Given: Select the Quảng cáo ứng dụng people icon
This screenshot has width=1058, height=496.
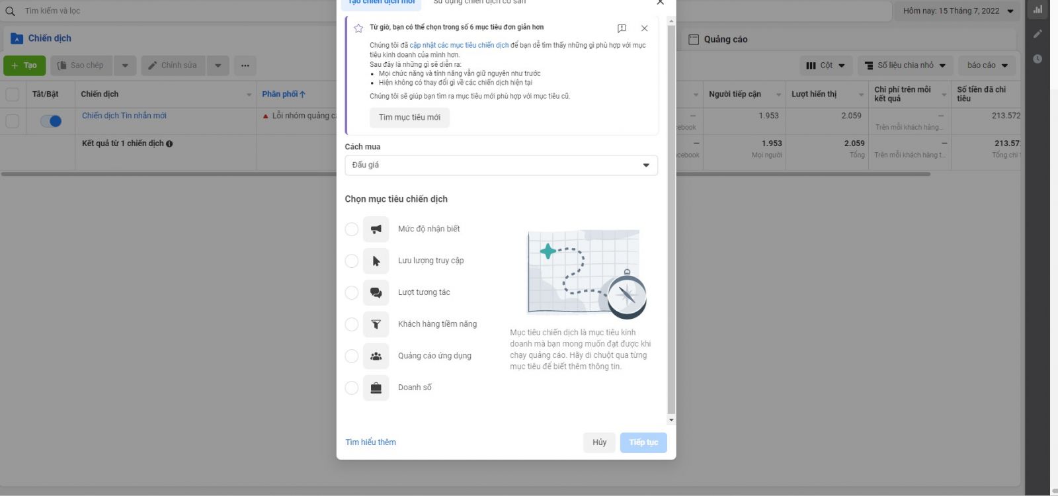Looking at the screenshot, I should pos(376,356).
